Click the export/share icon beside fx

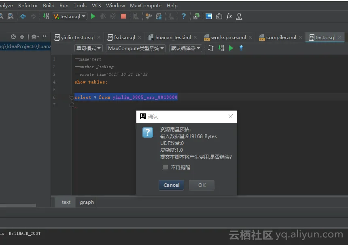[x=219, y=16]
